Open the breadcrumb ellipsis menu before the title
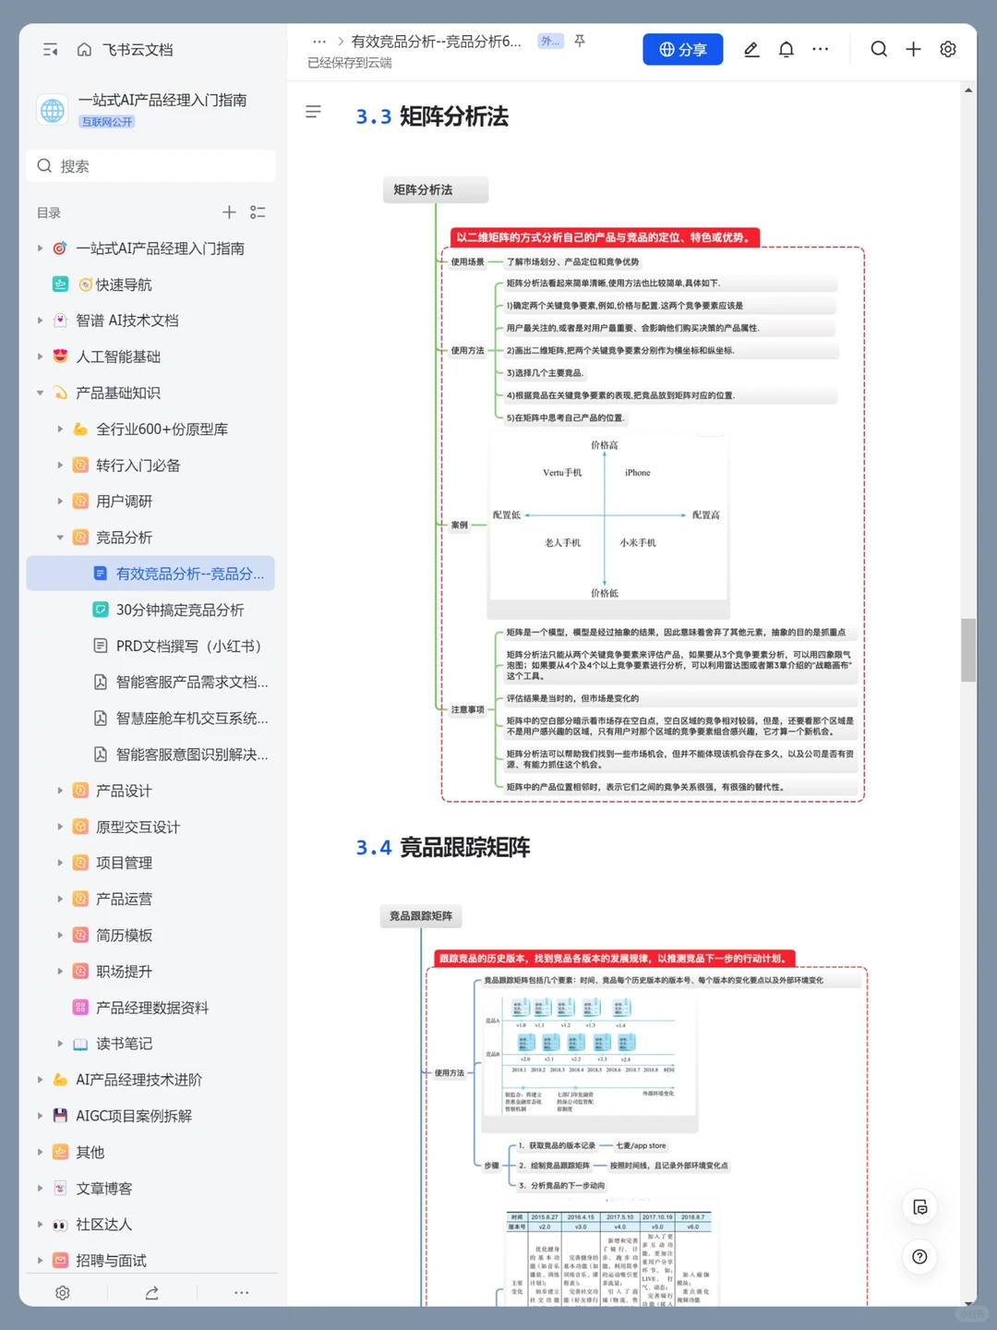This screenshot has width=997, height=1330. point(319,41)
